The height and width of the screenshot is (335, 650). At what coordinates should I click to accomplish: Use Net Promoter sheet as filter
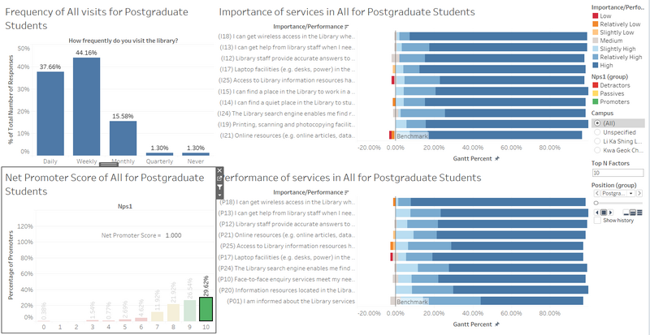pyautogui.click(x=219, y=187)
